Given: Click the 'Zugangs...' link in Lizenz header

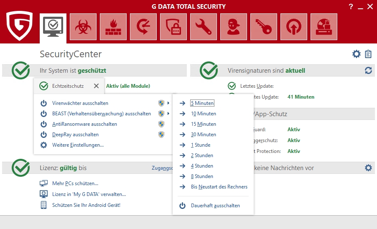Looking at the screenshot, I should [x=162, y=168].
